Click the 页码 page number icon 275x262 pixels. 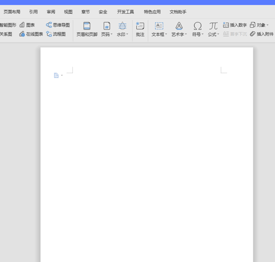107,26
